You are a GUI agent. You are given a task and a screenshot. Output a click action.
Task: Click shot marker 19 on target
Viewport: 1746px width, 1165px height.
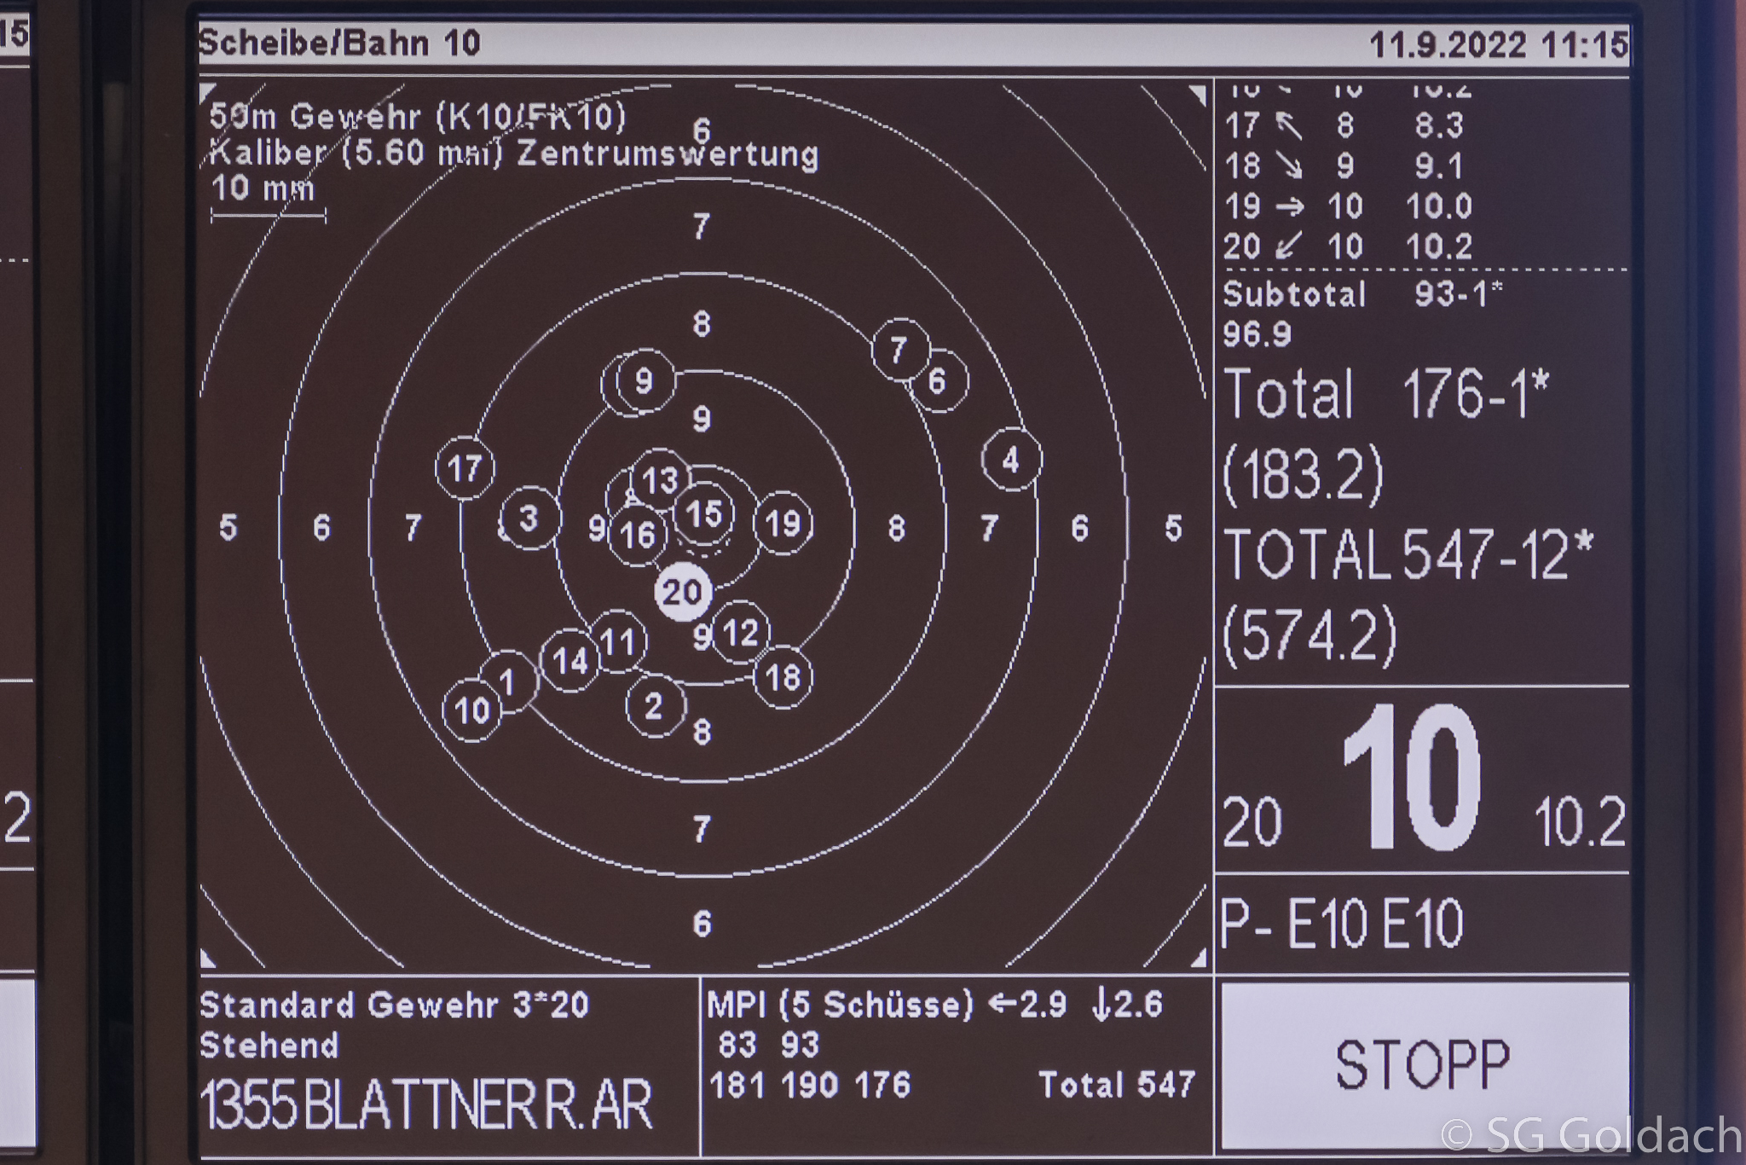[x=783, y=524]
